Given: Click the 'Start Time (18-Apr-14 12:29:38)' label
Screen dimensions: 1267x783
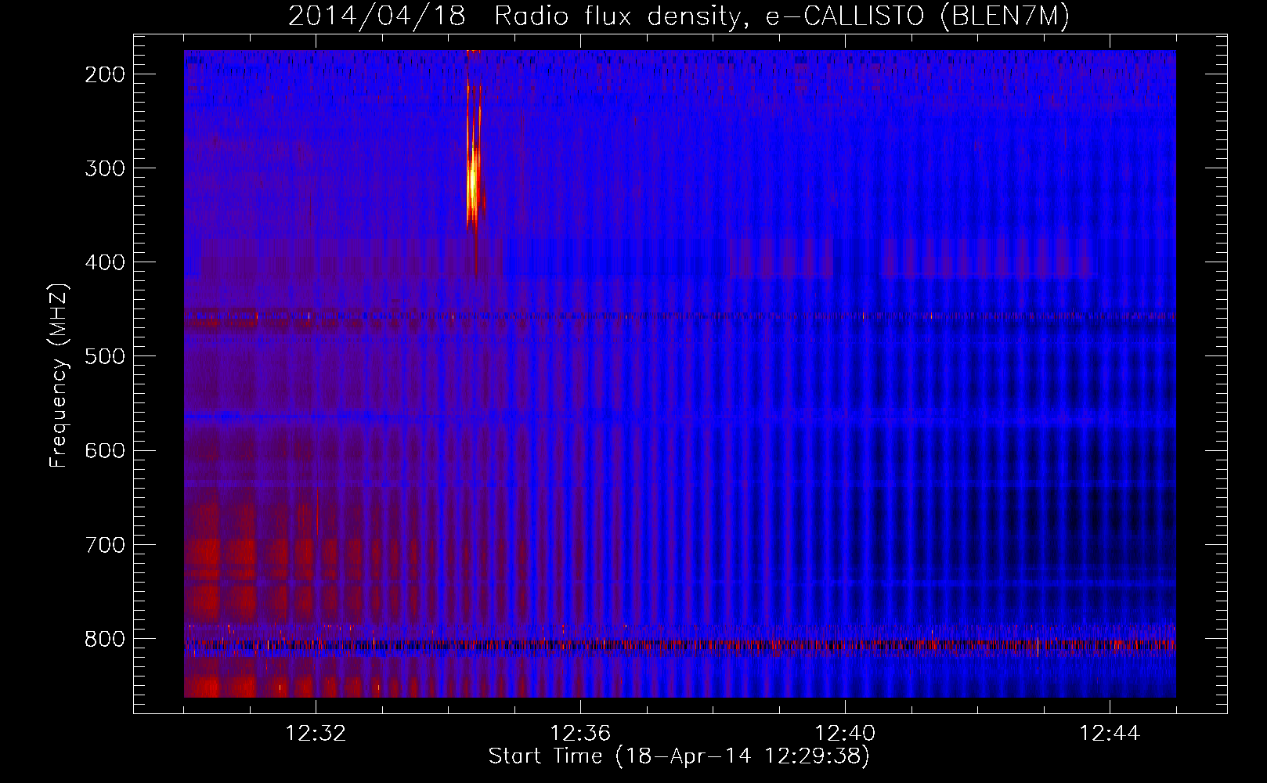Looking at the screenshot, I should pyautogui.click(x=679, y=756).
